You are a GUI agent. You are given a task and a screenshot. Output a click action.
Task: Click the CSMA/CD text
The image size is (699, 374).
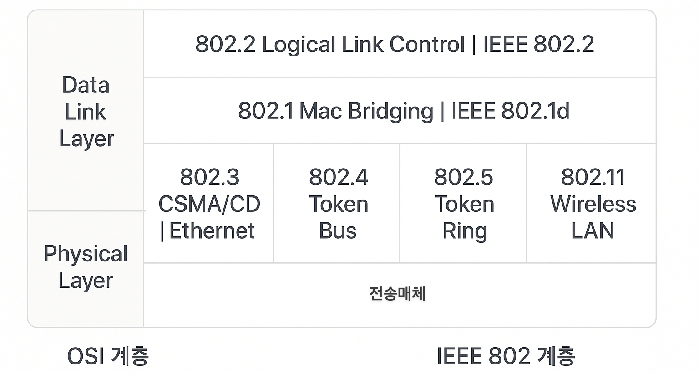(x=209, y=204)
